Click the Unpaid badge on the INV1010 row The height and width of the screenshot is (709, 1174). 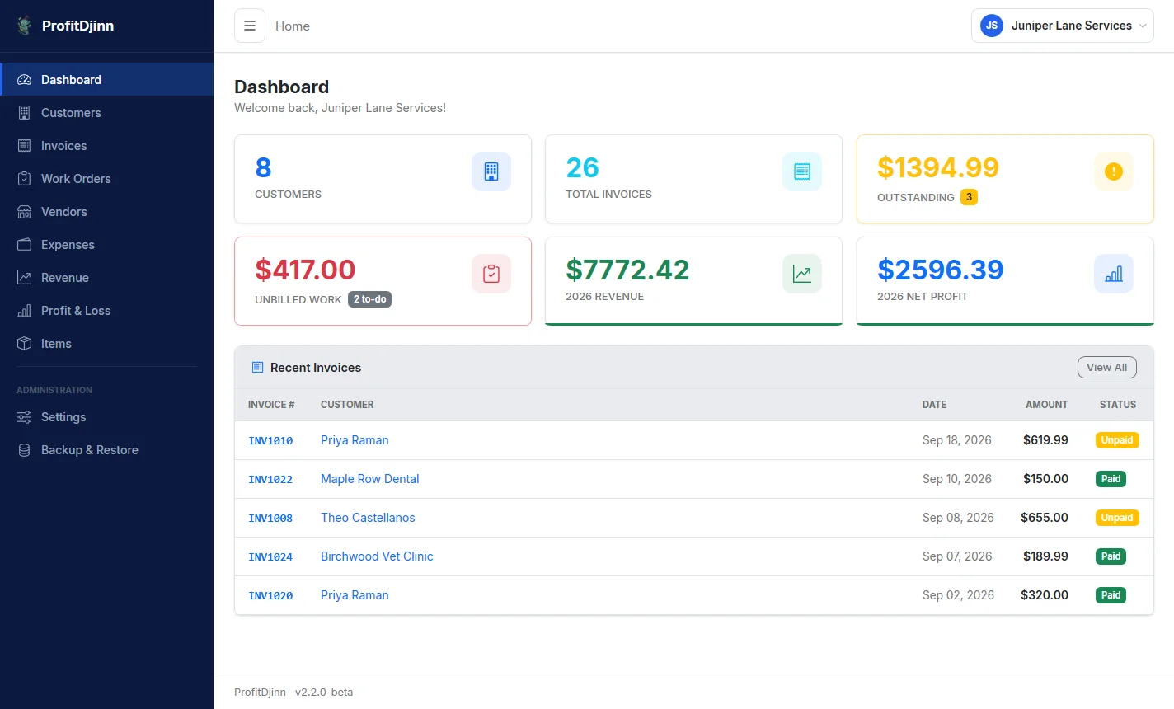click(x=1117, y=440)
